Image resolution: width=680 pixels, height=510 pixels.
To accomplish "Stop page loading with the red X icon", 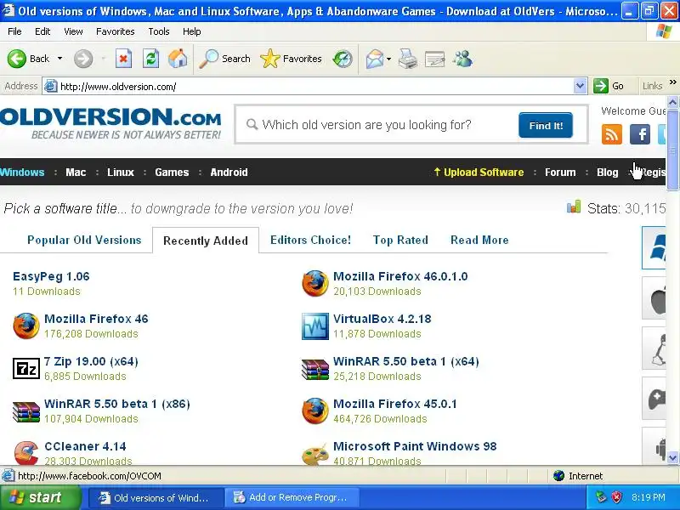I will point(123,59).
